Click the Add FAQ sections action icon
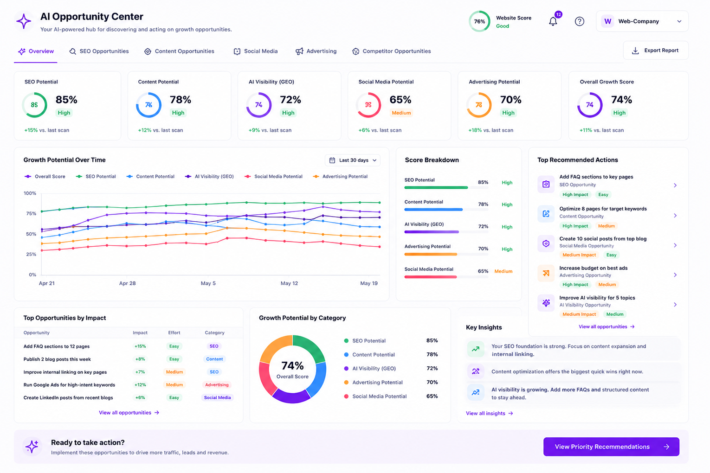This screenshot has height=473, width=710. click(546, 184)
